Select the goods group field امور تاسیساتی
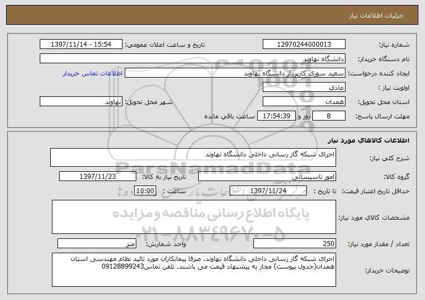The image size is (425, 300). click(x=267, y=177)
